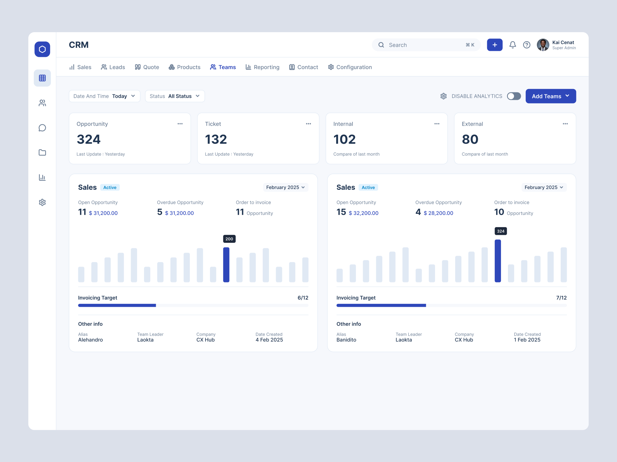Click the notification bell icon

click(x=512, y=45)
